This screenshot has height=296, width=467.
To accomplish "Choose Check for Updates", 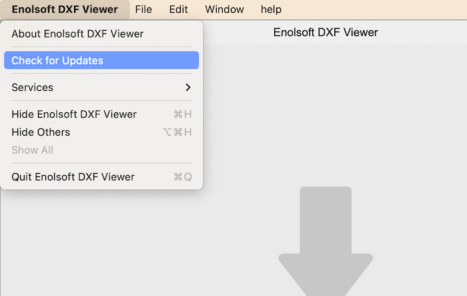I will point(57,61).
